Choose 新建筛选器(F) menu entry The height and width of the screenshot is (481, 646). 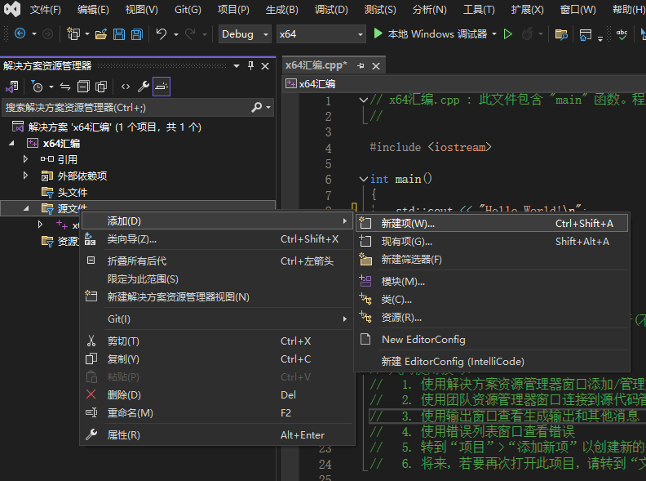(x=492, y=260)
